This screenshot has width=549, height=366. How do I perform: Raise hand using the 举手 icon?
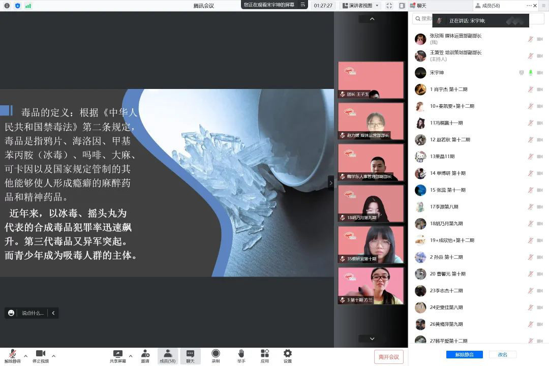[x=241, y=354]
